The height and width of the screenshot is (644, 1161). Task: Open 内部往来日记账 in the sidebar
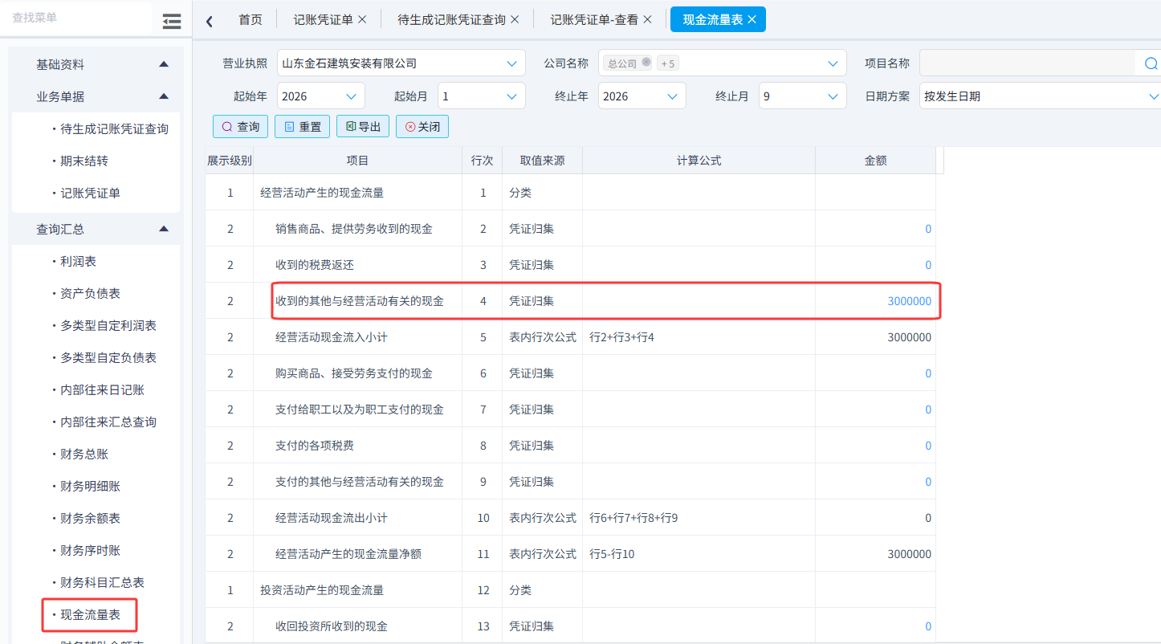[103, 390]
